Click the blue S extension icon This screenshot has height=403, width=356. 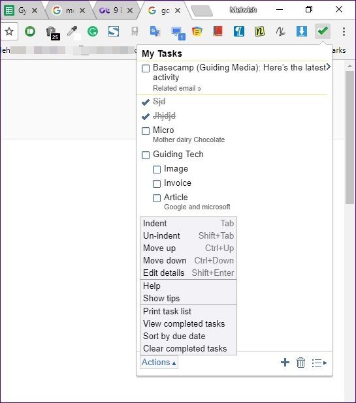pyautogui.click(x=114, y=31)
